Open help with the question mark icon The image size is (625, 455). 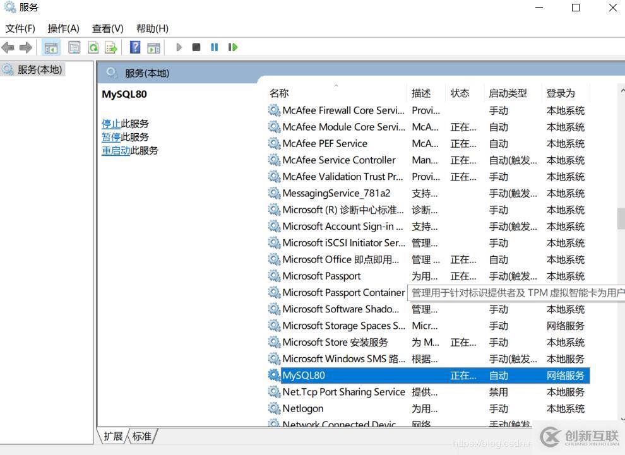click(x=133, y=47)
